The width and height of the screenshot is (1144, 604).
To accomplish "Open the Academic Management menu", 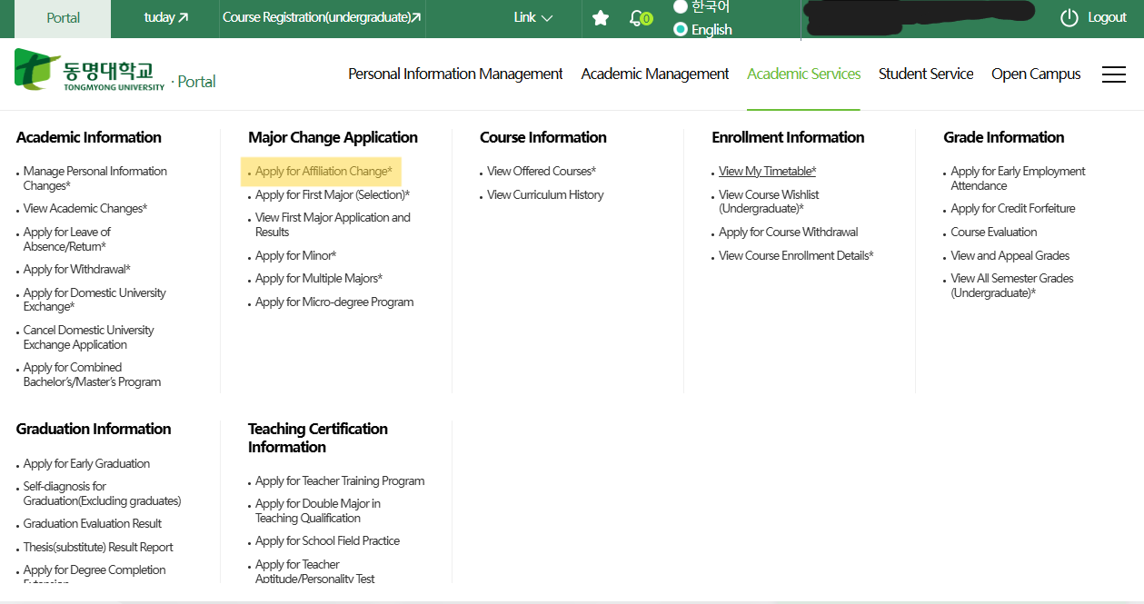I will [x=654, y=74].
